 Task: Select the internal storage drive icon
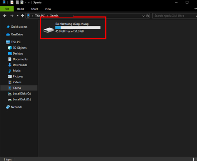pos(48,30)
